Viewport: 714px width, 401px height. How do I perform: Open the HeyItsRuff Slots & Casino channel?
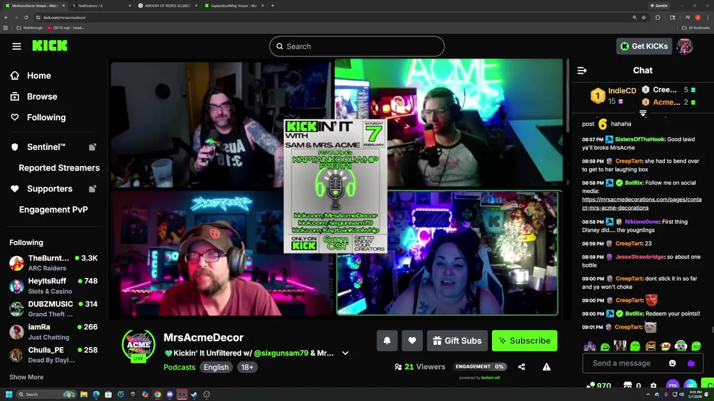54,286
